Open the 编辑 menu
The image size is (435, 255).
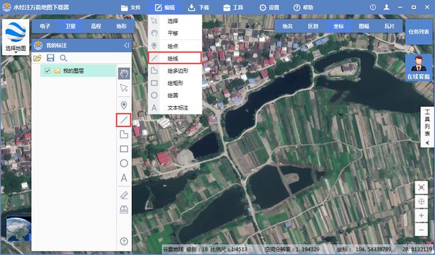(164, 7)
